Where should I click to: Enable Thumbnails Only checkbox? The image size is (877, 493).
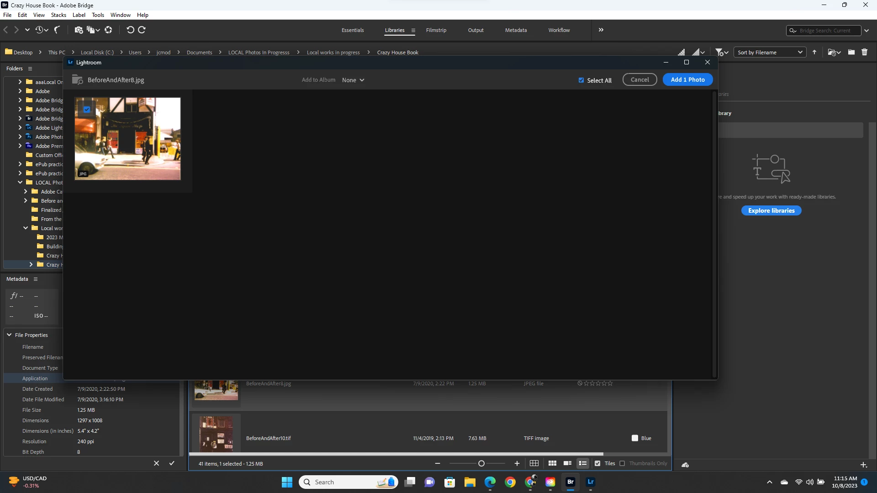[622, 463]
